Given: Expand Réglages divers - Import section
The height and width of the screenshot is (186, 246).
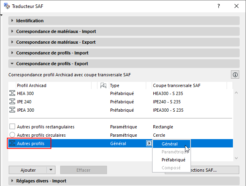Looking at the screenshot, I should (124, 181).
